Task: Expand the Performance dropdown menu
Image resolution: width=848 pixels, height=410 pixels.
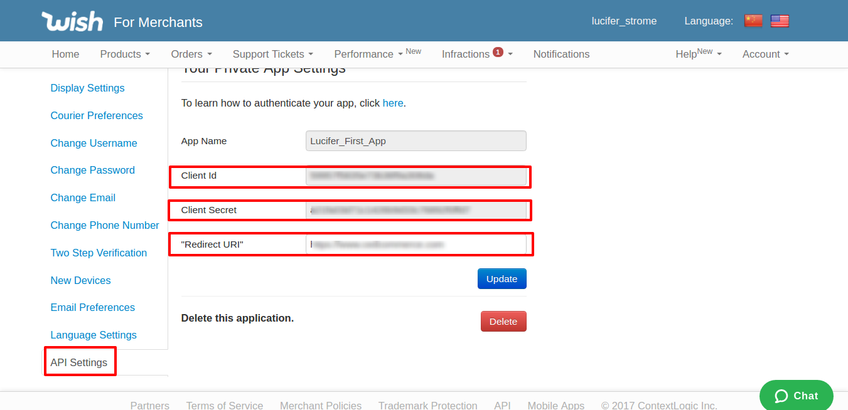Action: [x=368, y=55]
